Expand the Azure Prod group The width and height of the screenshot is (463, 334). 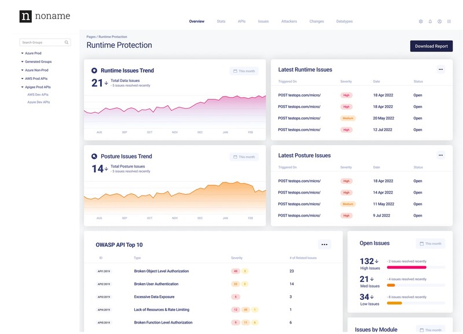23,53
